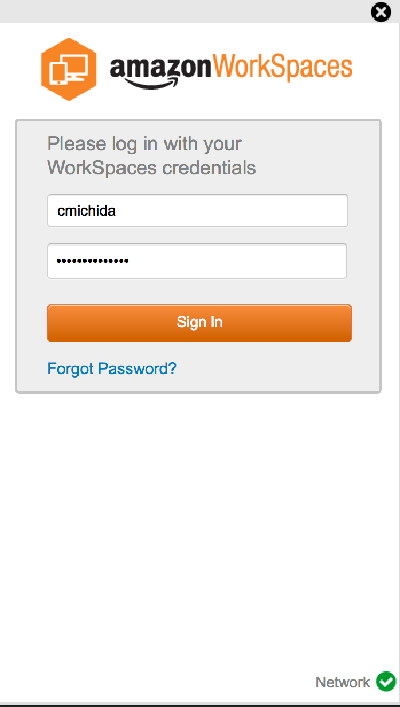
Task: Focus the masked password field
Action: 197,261
